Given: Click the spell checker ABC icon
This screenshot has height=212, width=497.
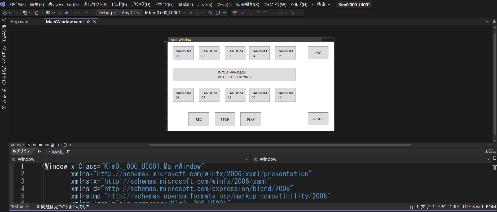Looking at the screenshot, I should pos(235,13).
